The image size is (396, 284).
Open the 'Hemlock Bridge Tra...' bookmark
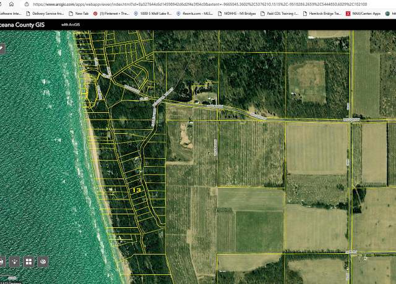click(x=322, y=14)
